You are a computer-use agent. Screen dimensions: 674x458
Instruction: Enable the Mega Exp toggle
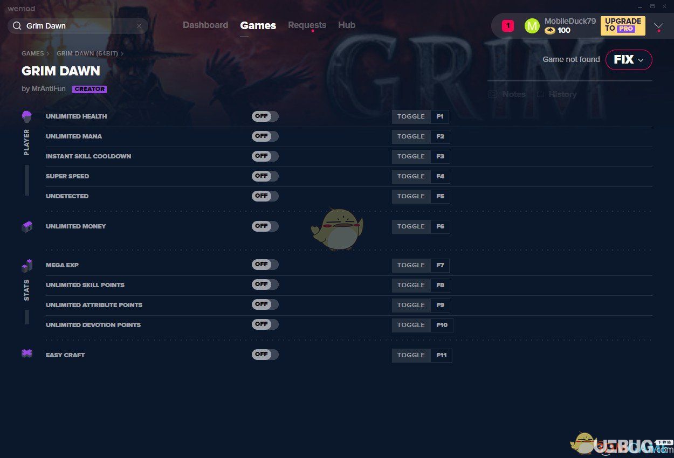coord(265,265)
